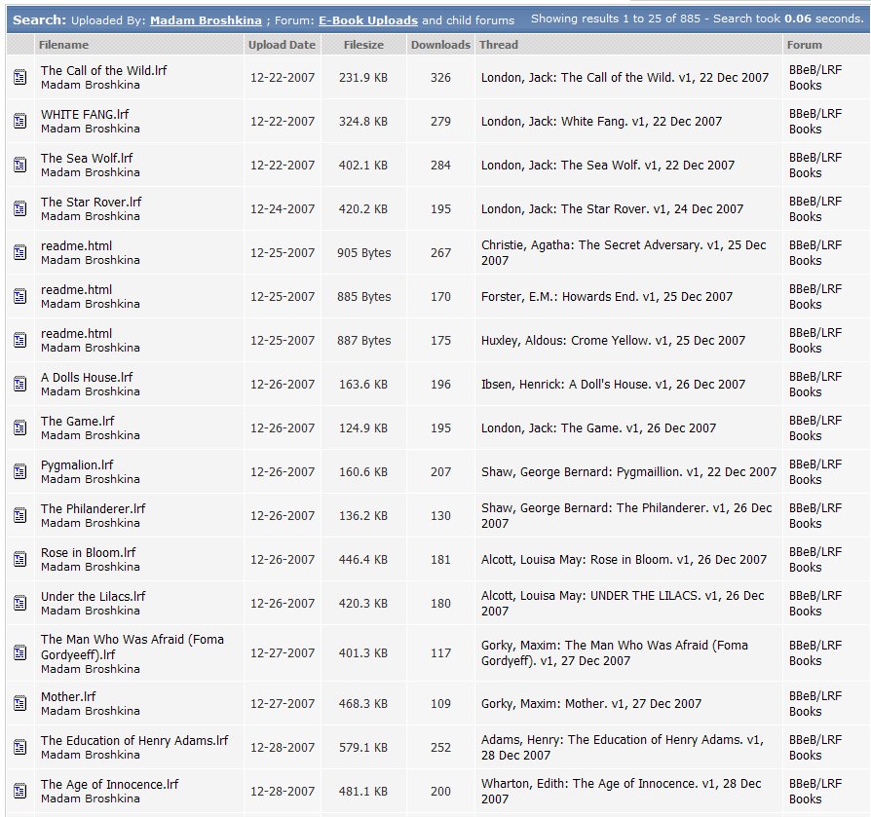Image resolution: width=871 pixels, height=817 pixels.
Task: Open thread Wharton, Edith: The Age of Innocence
Action: coord(621,792)
